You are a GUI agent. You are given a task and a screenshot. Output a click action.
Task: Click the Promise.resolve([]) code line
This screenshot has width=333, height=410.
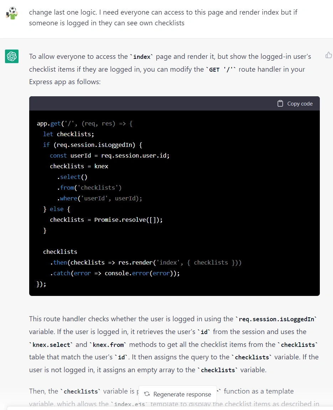106,220
